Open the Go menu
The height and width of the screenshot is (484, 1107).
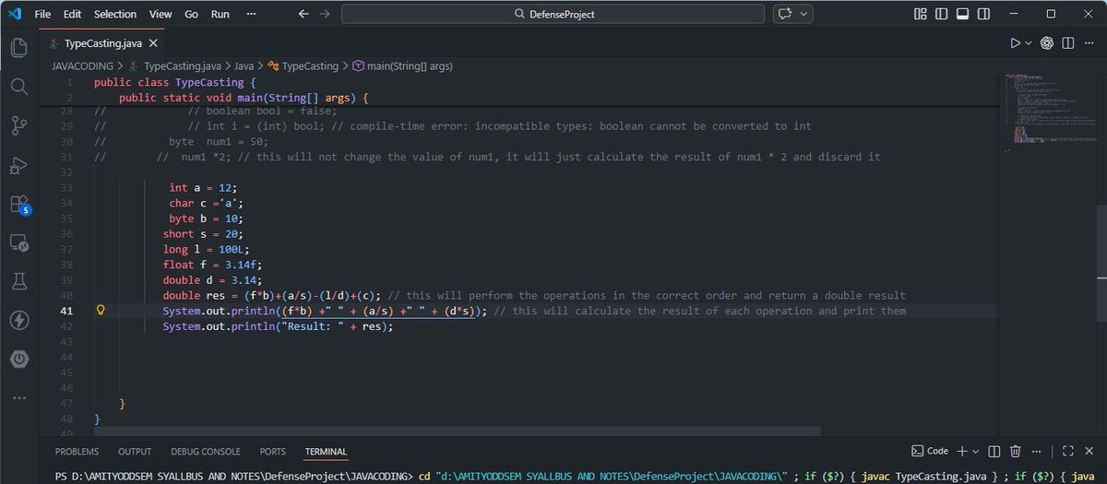pyautogui.click(x=191, y=14)
